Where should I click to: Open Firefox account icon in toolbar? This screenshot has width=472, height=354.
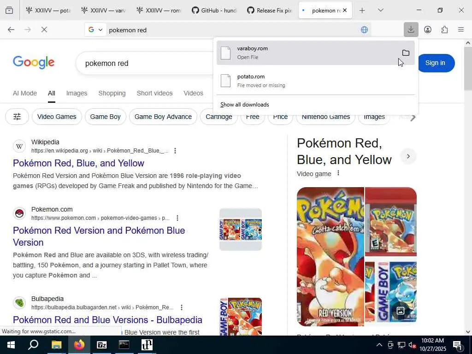click(427, 29)
